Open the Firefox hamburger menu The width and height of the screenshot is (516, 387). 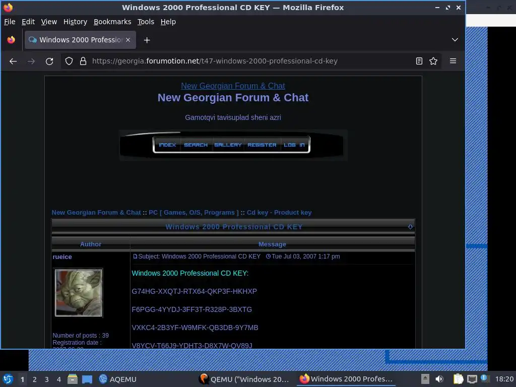tap(453, 61)
